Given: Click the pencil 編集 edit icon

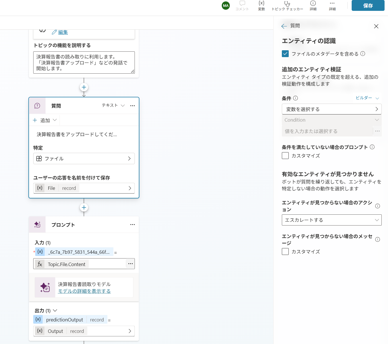Looking at the screenshot, I should (54, 32).
